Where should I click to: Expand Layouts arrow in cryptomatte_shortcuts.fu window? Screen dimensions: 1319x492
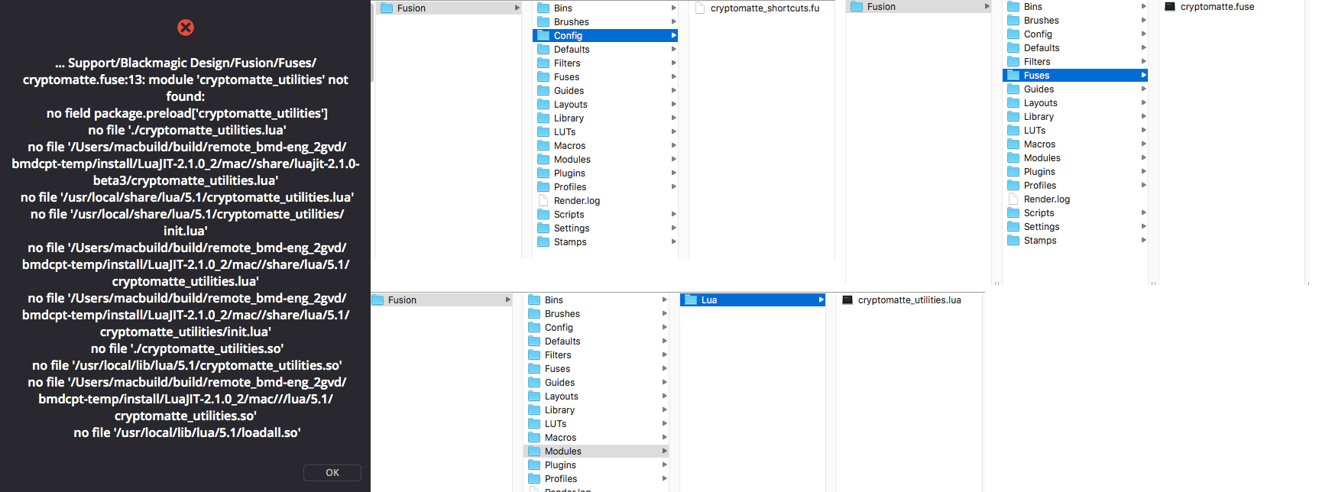pyautogui.click(x=673, y=105)
